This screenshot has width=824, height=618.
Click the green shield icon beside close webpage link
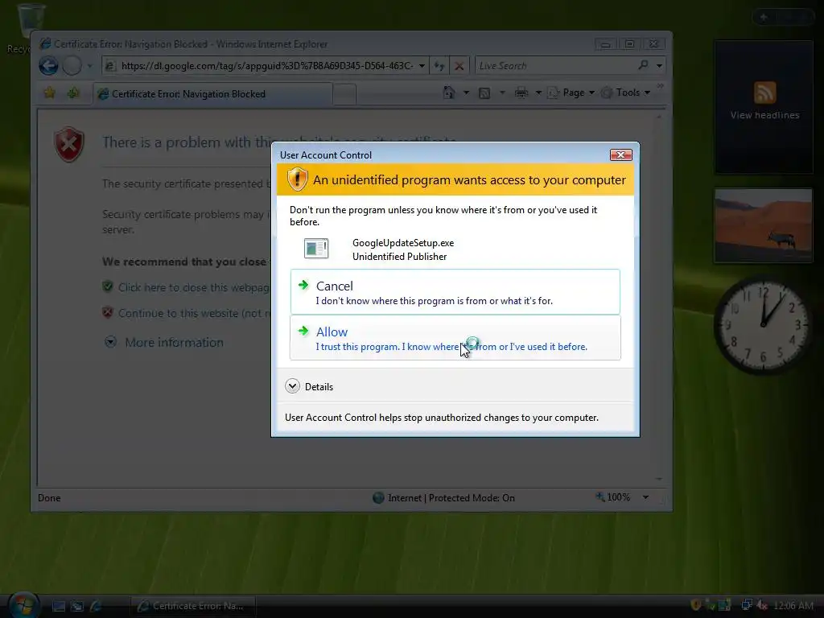pyautogui.click(x=108, y=286)
